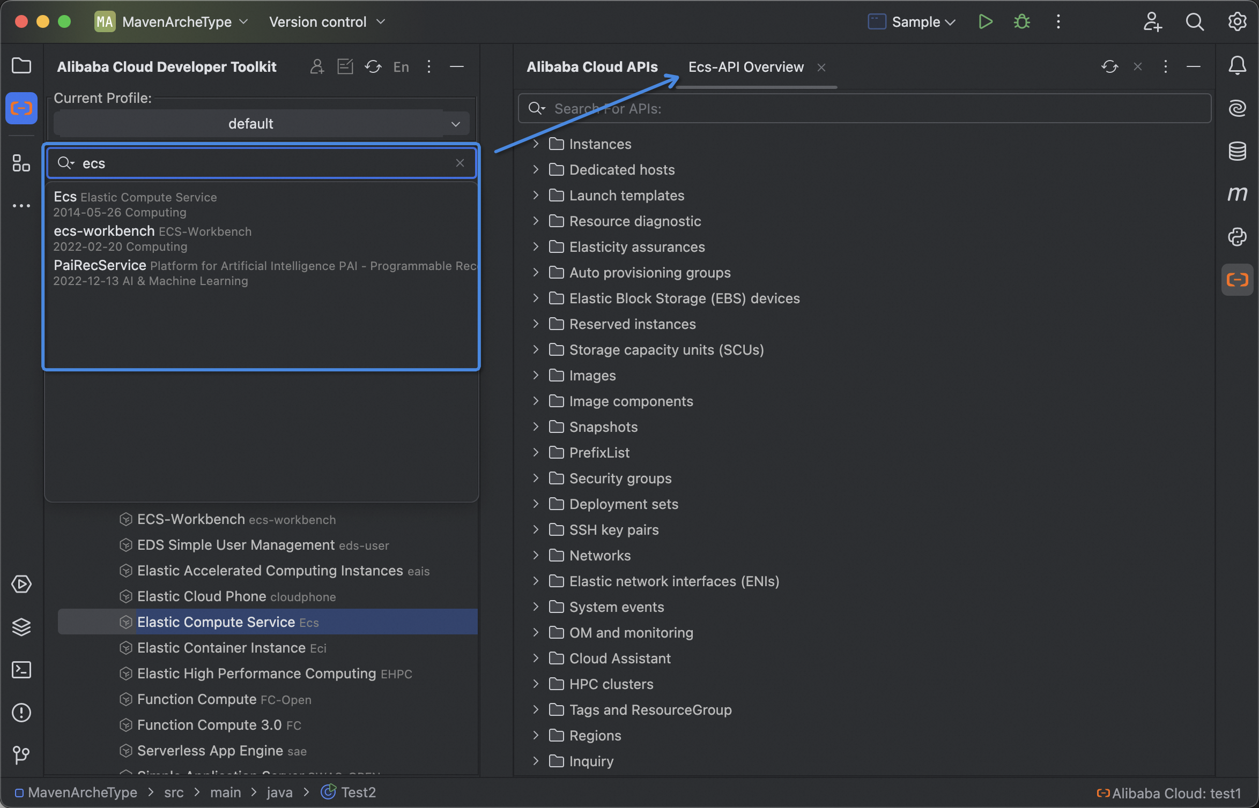Open the Python Console icon
This screenshot has height=808, width=1259.
pos(1238,236)
